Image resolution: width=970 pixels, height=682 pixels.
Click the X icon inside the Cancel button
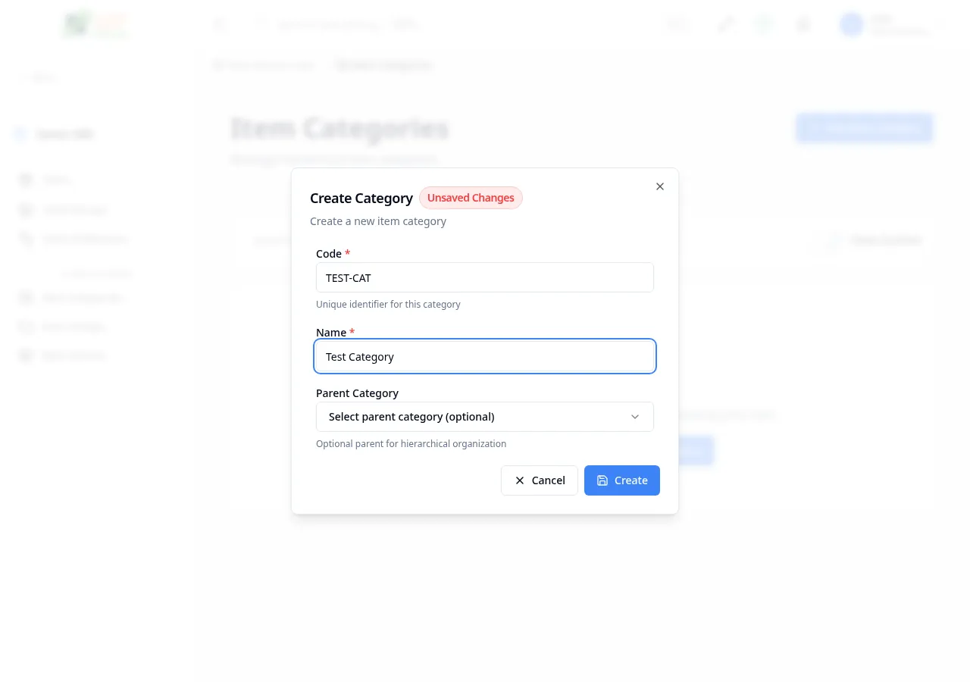[520, 480]
